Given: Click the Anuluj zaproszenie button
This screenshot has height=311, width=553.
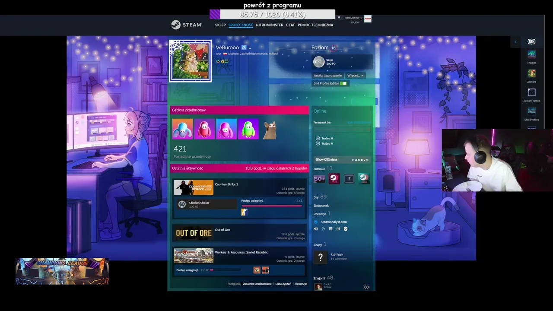Looking at the screenshot, I should (327, 75).
